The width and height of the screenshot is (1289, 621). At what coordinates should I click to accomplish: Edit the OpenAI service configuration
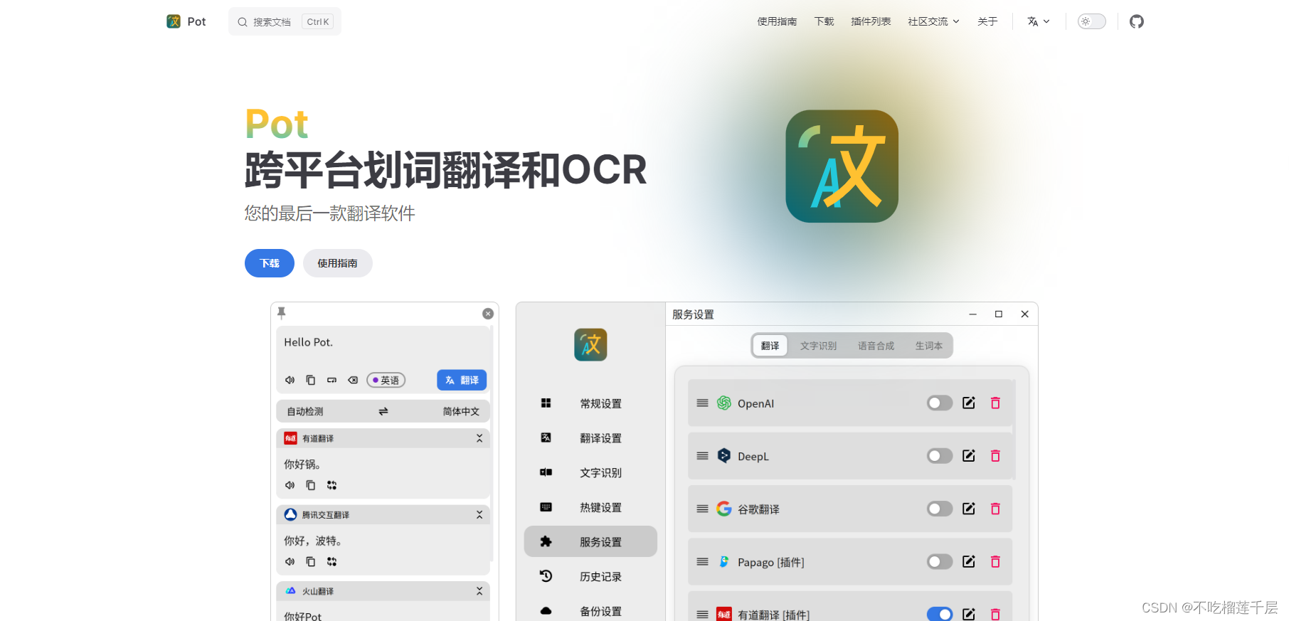point(969,403)
